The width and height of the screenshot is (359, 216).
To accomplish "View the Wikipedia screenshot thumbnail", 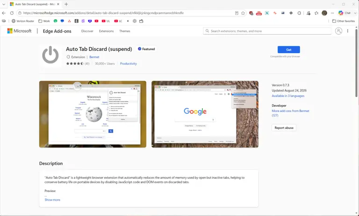I will click(93, 114).
